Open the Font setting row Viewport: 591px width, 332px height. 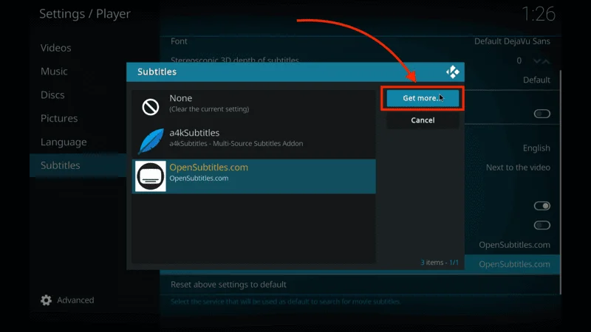click(x=360, y=41)
